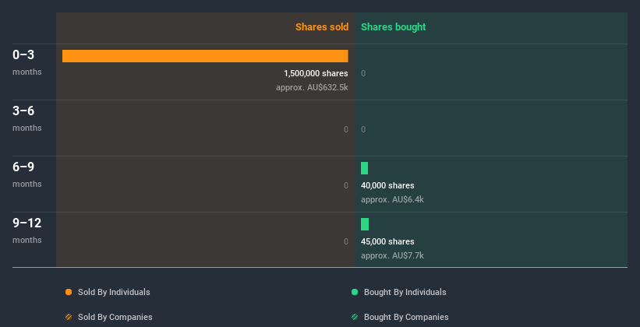Click the approx. AU$7.7k value text

392,255
